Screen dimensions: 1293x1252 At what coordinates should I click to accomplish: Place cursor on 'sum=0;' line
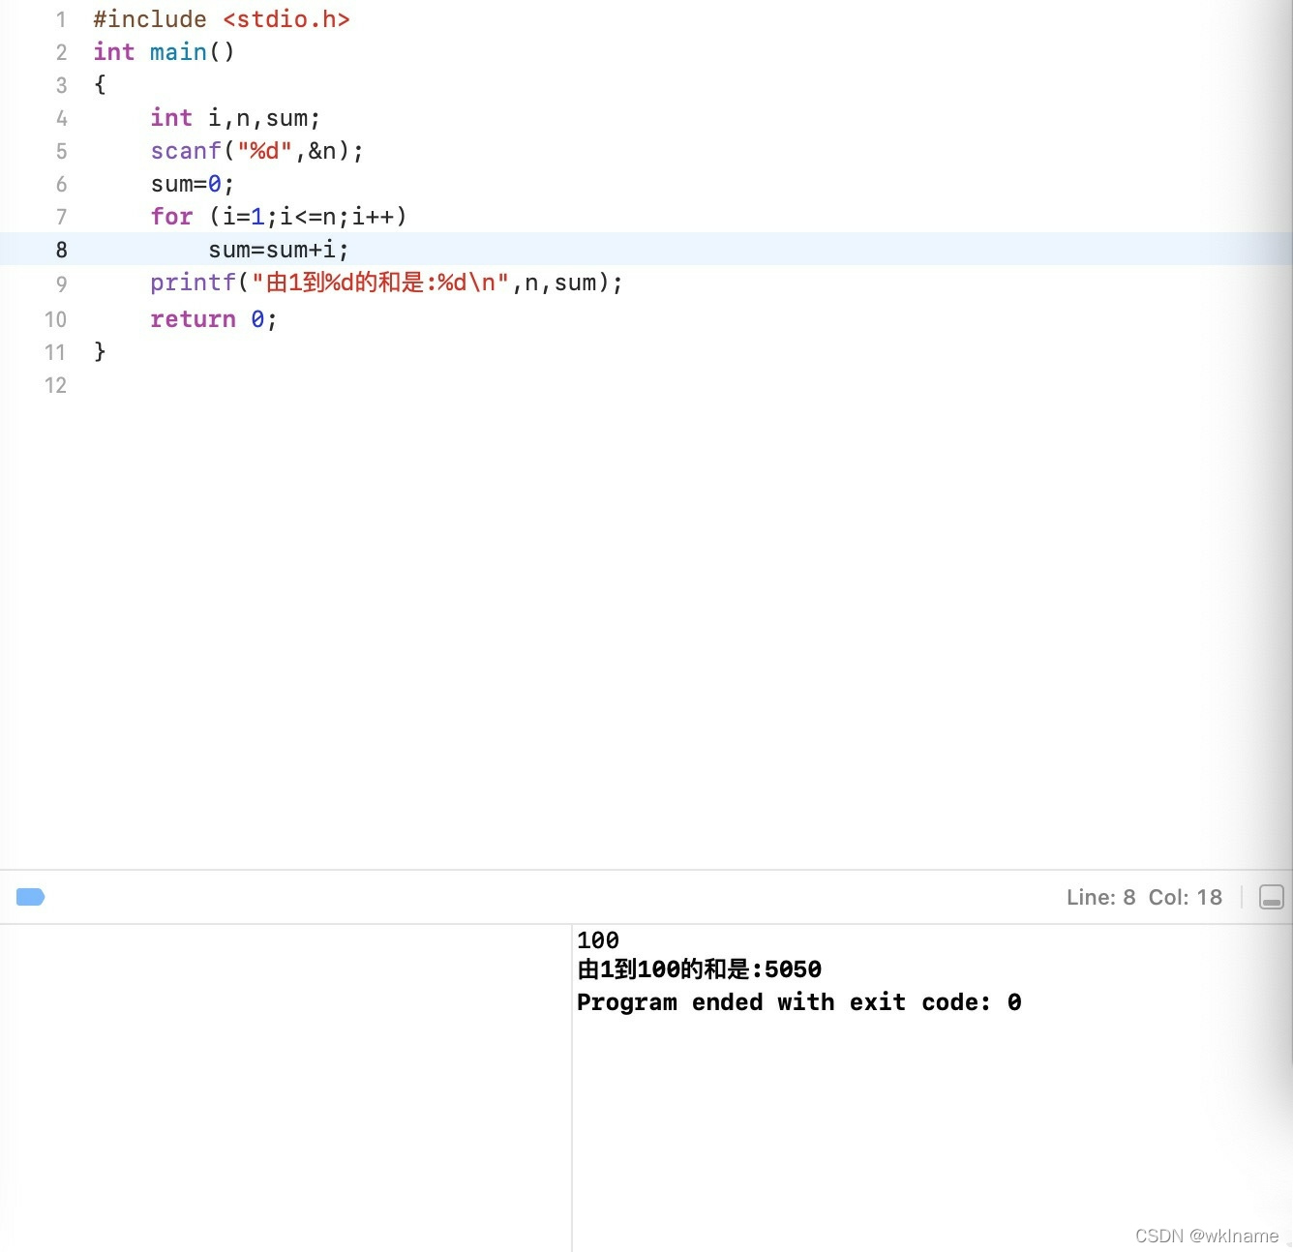[193, 184]
